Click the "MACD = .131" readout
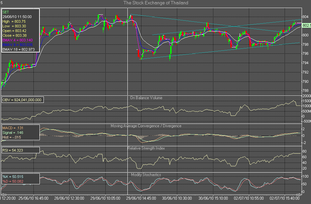 coord(13,128)
